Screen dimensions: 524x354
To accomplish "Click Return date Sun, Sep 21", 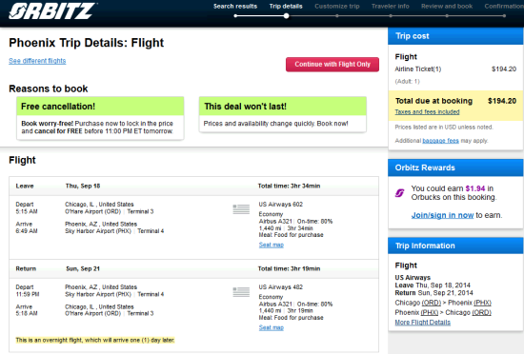I will [x=83, y=268].
